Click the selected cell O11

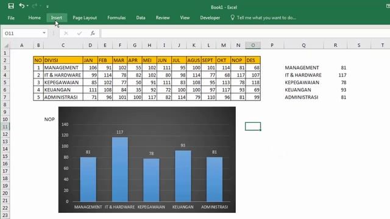pos(253,127)
